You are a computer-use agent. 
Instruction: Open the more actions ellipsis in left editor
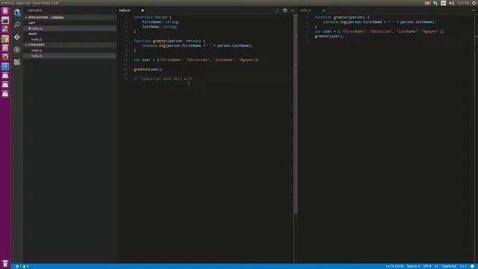click(293, 10)
